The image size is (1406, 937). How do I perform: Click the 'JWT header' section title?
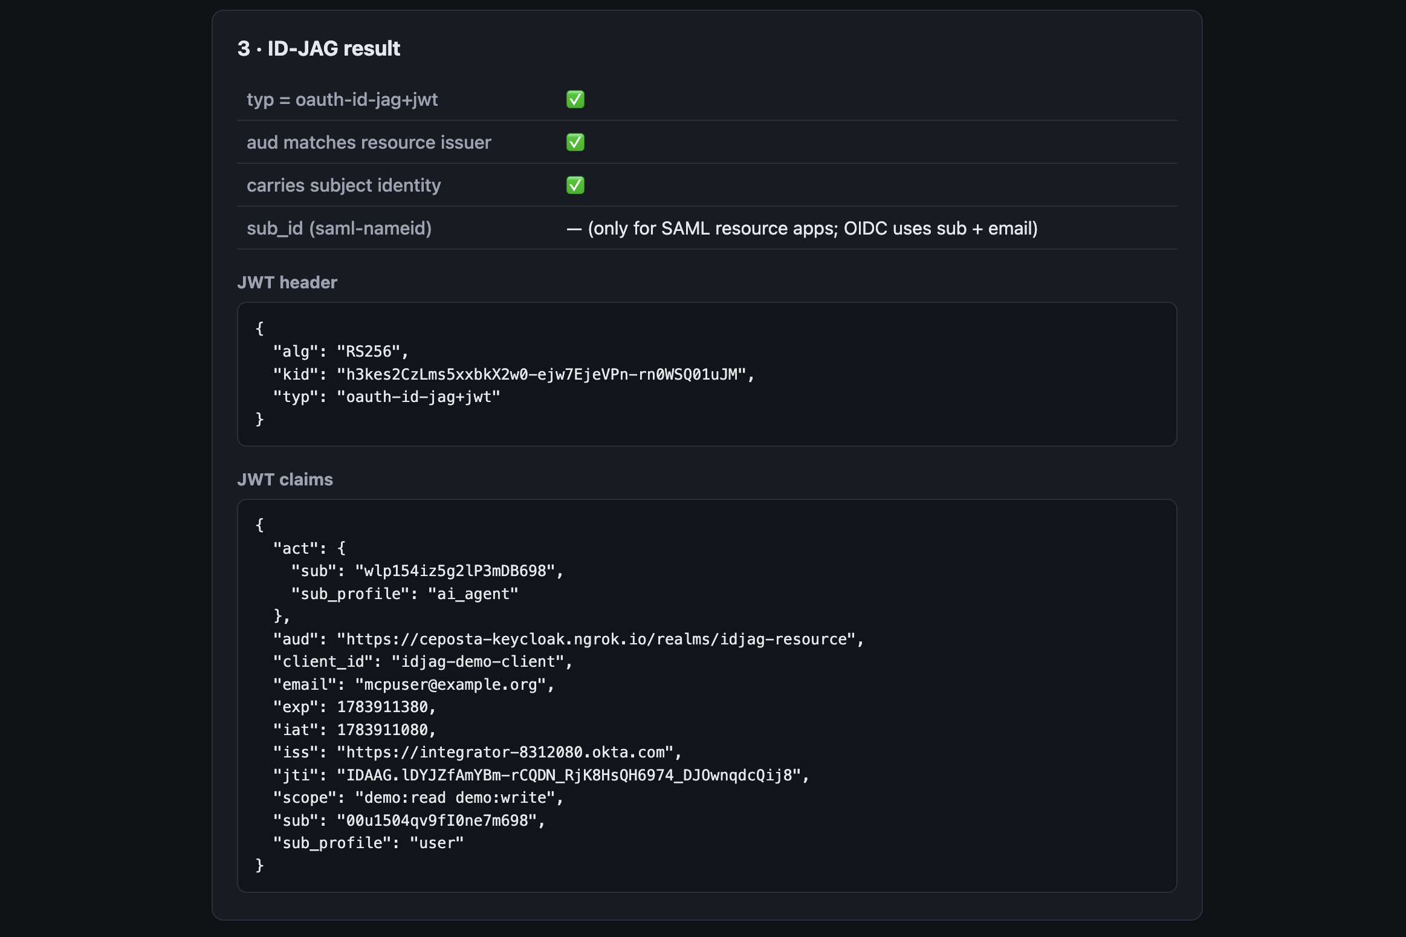[287, 282]
